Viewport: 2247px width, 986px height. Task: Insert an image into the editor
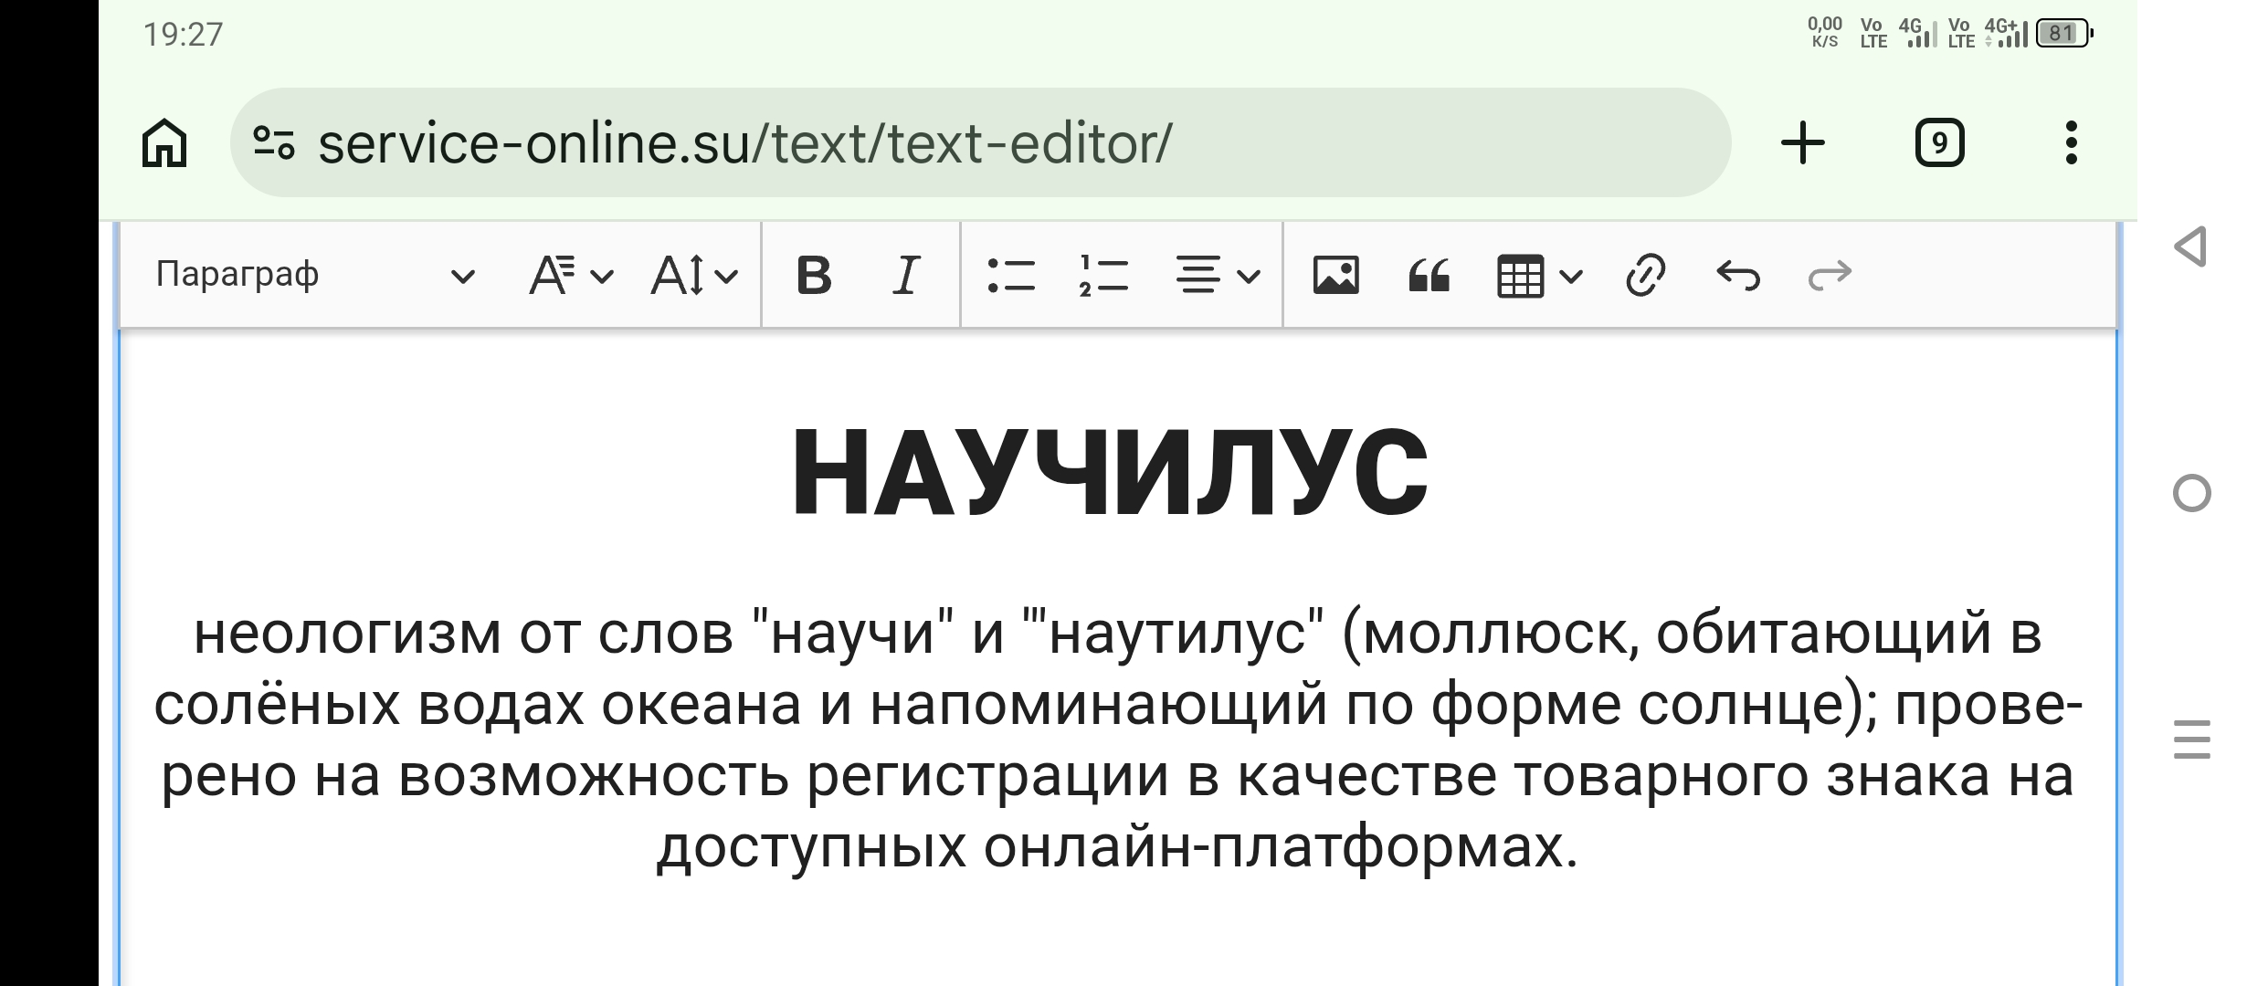point(1336,275)
